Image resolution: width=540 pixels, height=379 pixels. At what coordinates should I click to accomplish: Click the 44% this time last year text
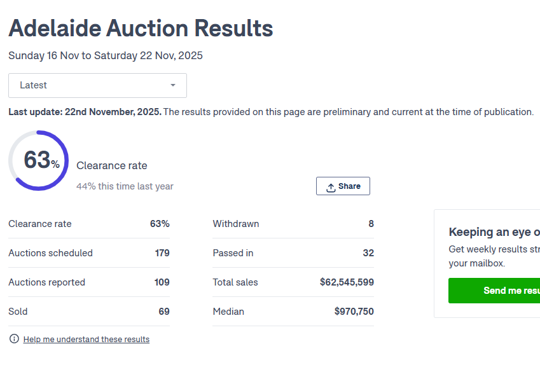click(125, 186)
